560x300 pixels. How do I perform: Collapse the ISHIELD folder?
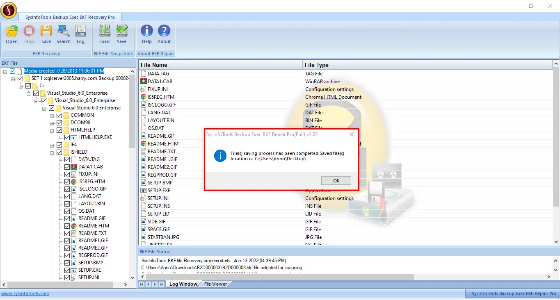(52, 152)
